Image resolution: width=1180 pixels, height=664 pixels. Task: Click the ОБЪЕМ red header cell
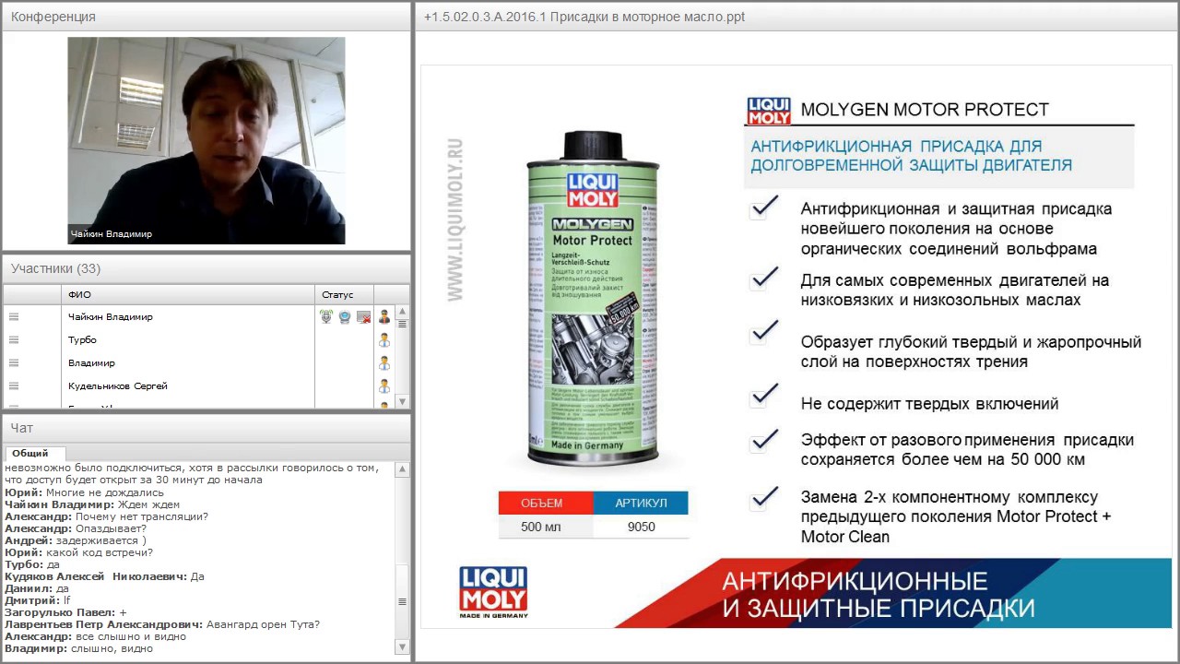tap(545, 504)
